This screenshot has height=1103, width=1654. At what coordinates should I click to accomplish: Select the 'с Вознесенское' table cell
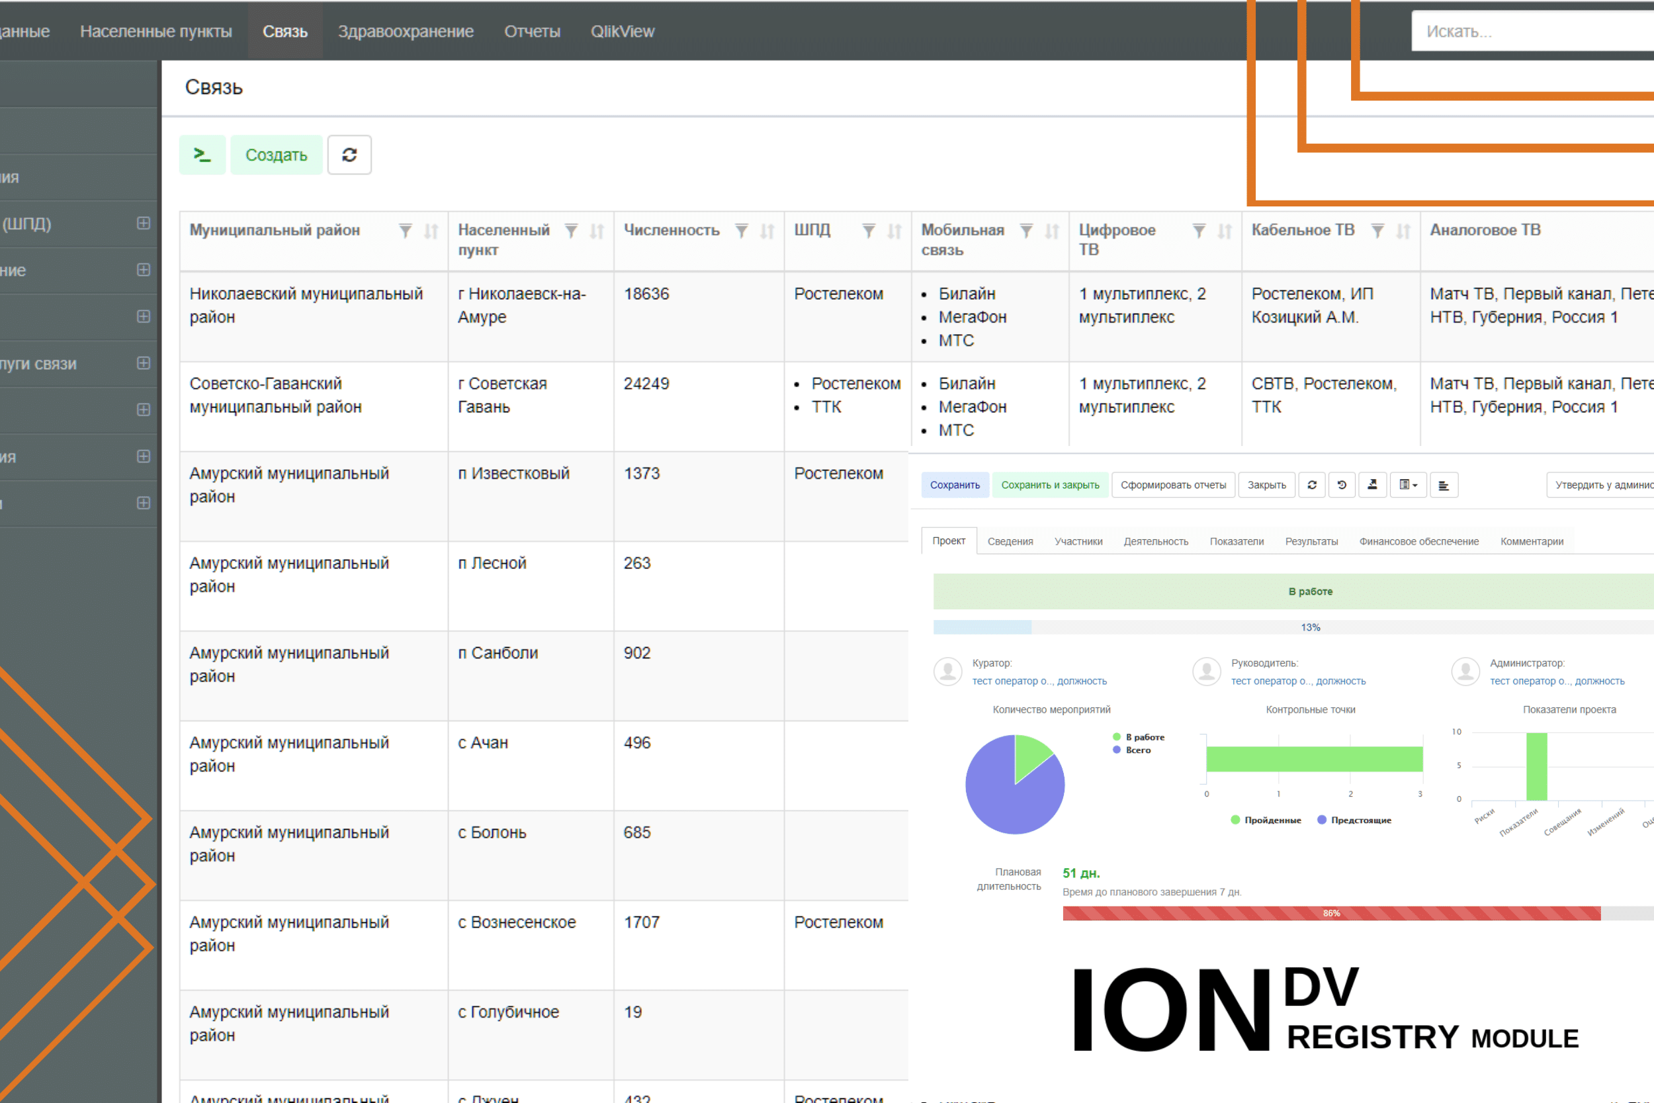pyautogui.click(x=531, y=945)
